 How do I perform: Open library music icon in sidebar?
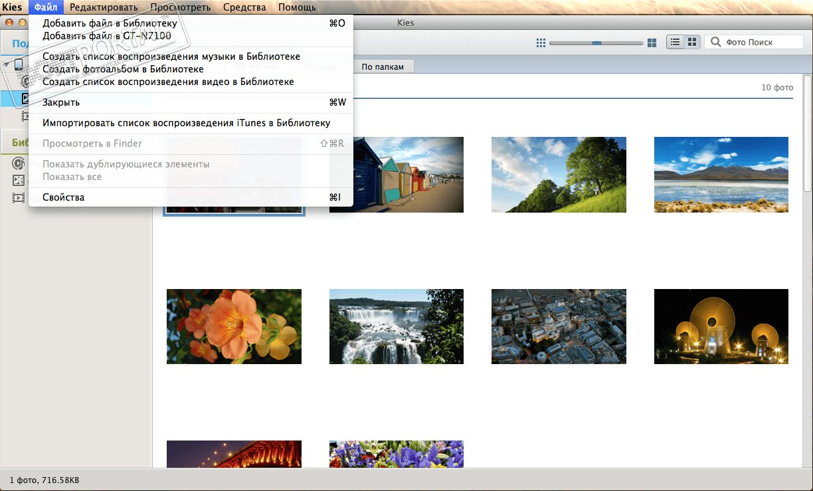[19, 163]
